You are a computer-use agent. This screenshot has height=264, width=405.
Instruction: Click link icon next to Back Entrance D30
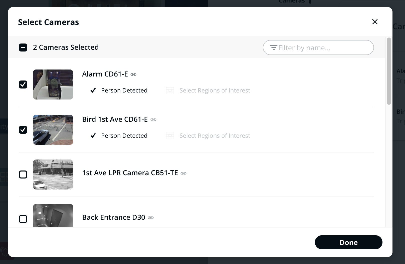151,218
